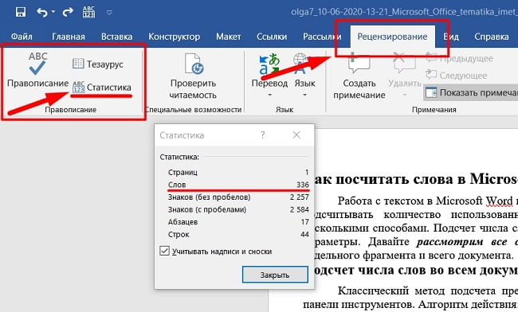This screenshot has width=518, height=312.
Task: Click the Удалить comment button
Action: point(405,69)
